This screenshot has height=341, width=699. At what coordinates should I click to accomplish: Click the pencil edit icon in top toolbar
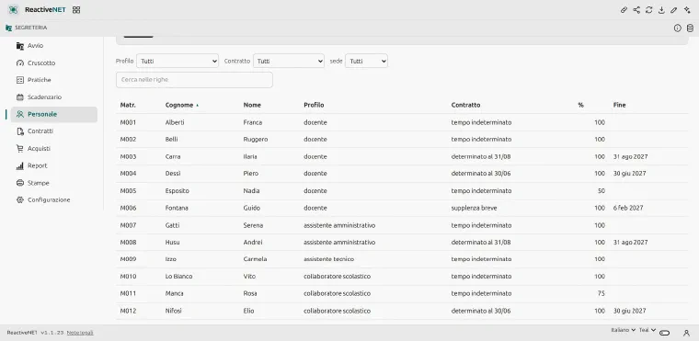pyautogui.click(x=674, y=10)
